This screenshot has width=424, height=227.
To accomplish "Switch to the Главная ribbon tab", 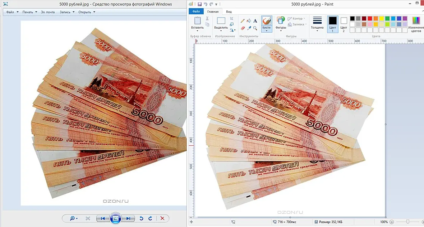I will point(213,11).
